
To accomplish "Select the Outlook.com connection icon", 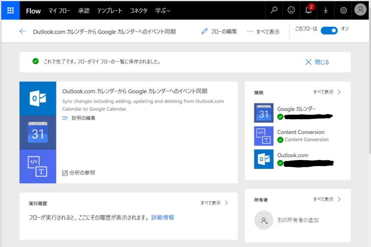I will pos(263,159).
